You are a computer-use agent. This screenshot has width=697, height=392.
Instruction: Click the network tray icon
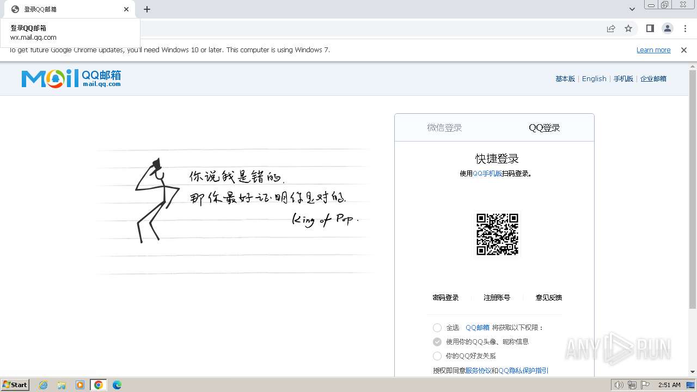tap(632, 385)
